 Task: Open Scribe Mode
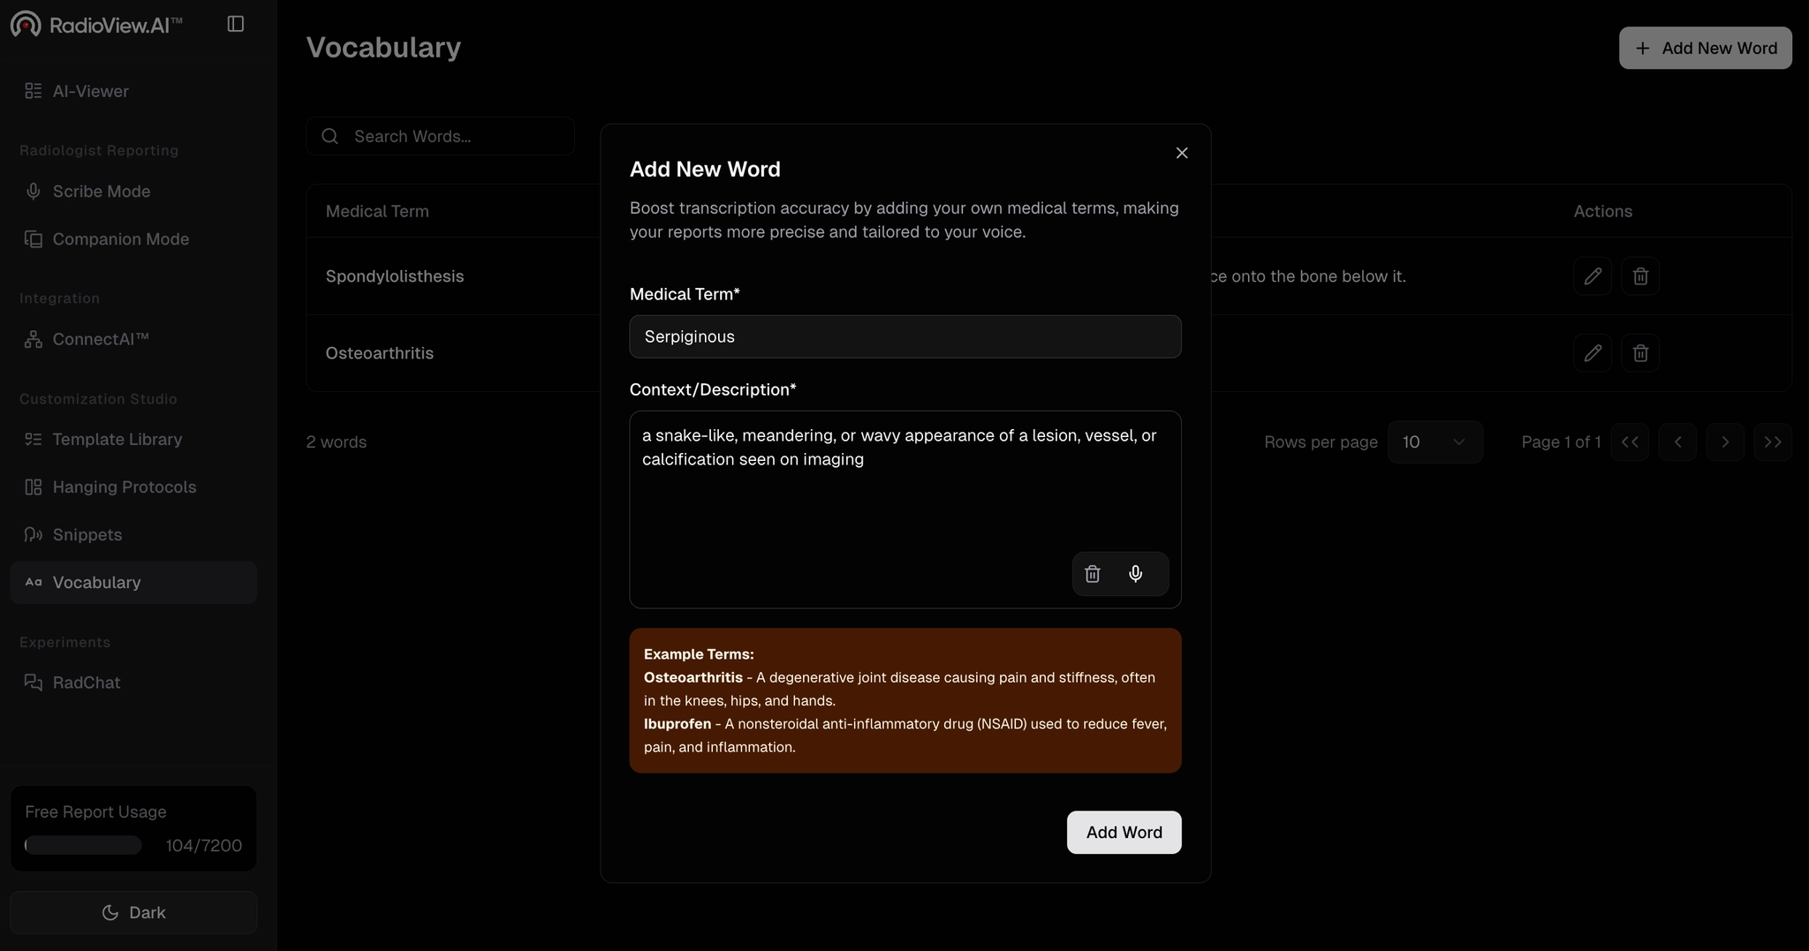tap(133, 192)
